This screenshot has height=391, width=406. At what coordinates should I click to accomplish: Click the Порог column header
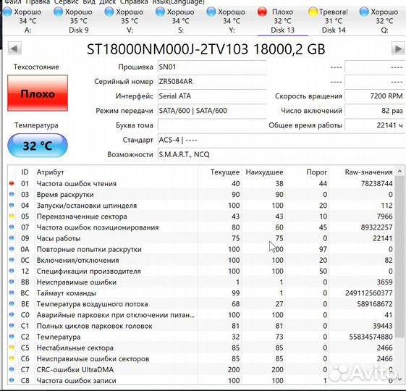[316, 172]
